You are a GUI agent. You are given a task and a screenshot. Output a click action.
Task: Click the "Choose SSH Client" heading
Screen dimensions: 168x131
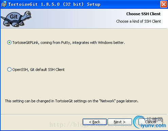click(x=143, y=14)
